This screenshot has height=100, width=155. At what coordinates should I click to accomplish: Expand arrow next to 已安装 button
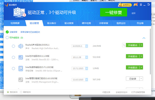click(141, 79)
